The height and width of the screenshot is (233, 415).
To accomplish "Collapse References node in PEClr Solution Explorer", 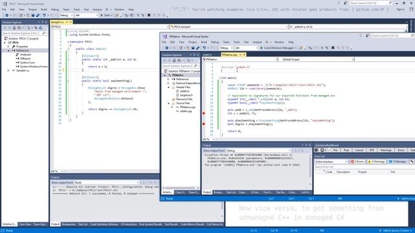I will 8,50.
